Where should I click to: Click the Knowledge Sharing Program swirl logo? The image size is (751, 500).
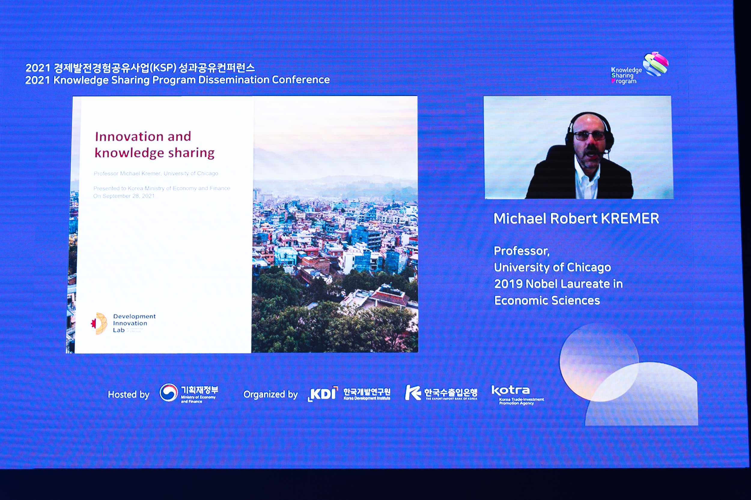click(655, 64)
